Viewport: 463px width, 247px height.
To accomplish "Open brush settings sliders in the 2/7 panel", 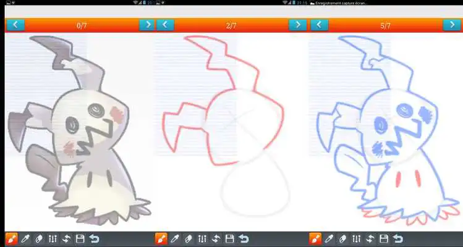I will tap(202, 238).
